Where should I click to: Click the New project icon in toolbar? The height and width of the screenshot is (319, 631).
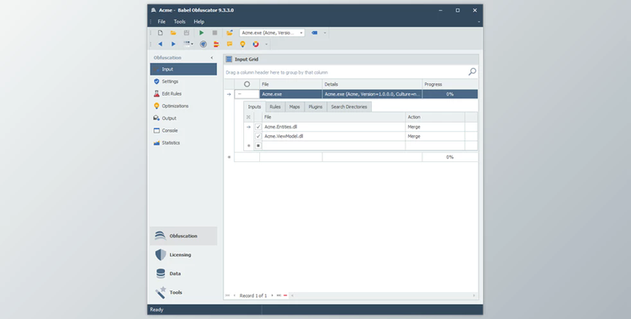point(160,33)
